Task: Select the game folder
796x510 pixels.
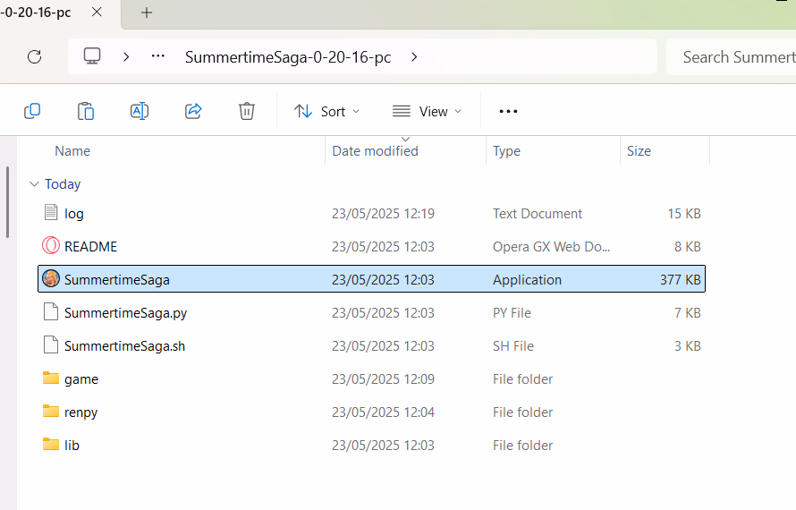Action: pos(81,379)
